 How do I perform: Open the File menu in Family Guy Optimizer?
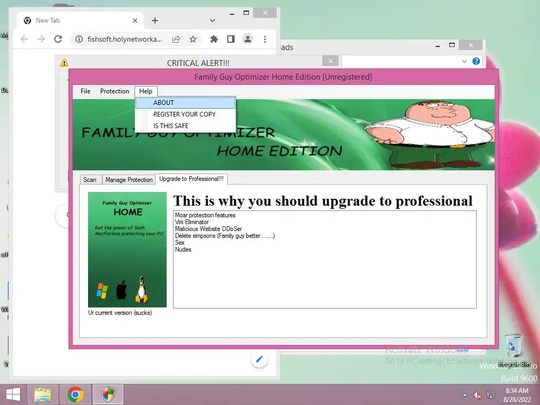pyautogui.click(x=85, y=91)
